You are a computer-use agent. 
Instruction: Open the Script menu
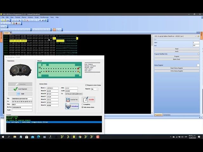click(37, 17)
